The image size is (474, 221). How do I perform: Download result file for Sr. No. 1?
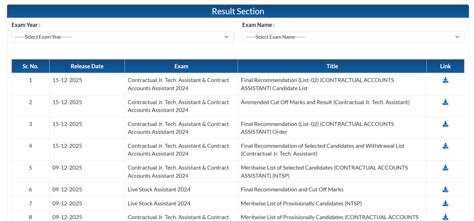[445, 80]
